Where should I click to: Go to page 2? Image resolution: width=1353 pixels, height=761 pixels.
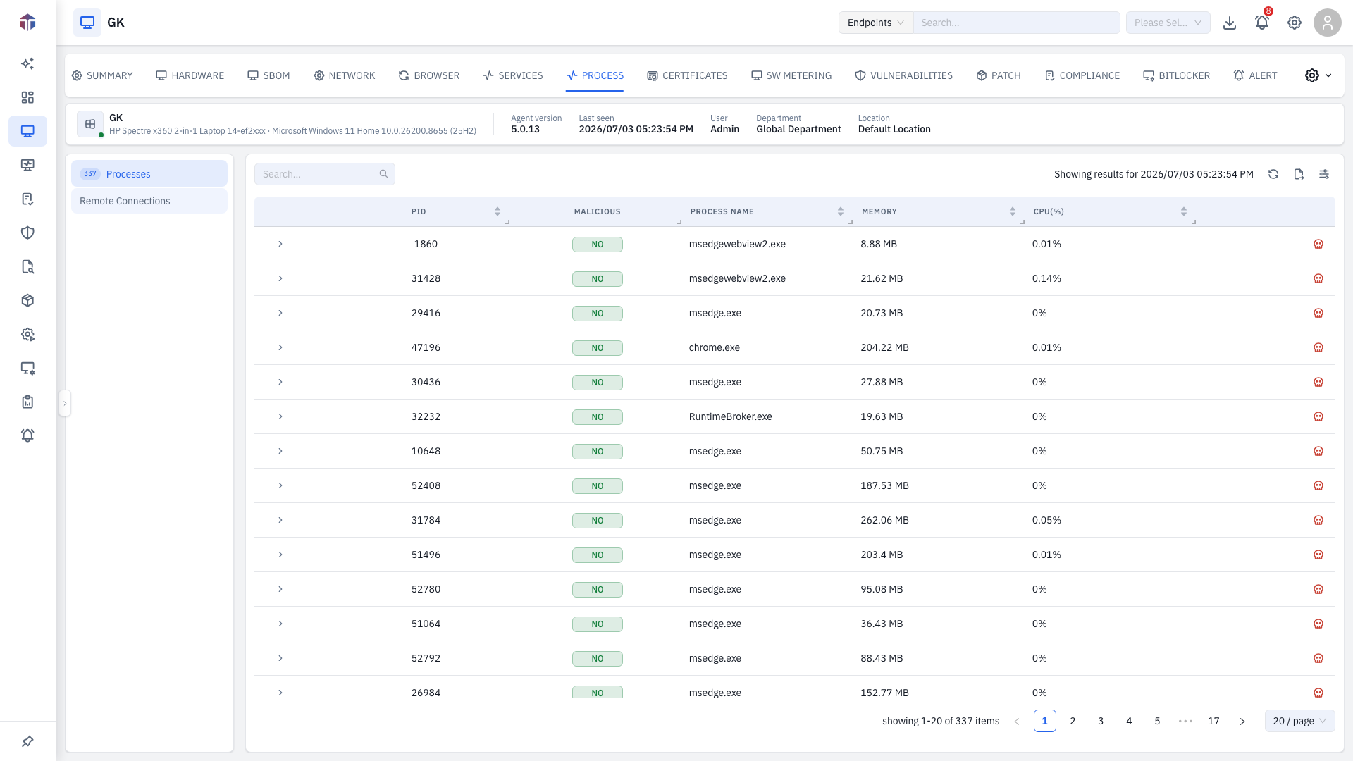(1073, 721)
